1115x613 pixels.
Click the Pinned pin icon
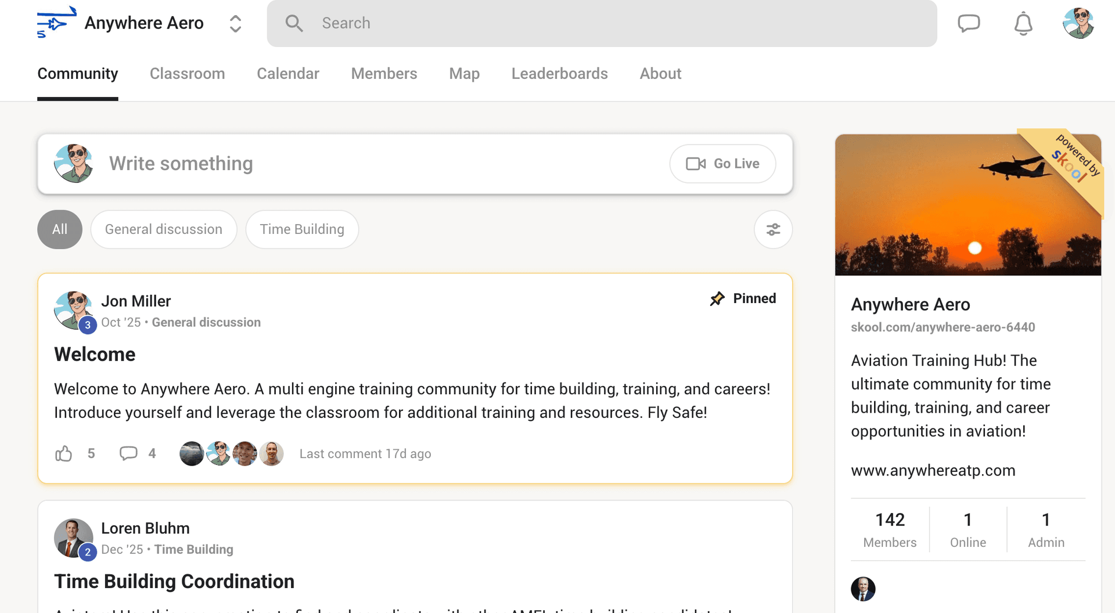coord(717,298)
